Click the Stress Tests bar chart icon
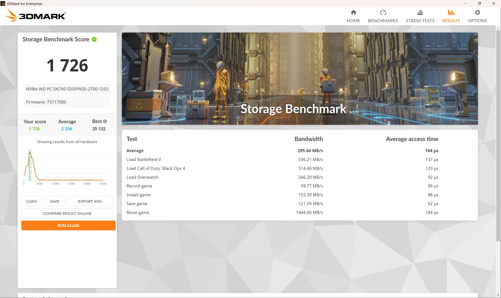 420,13
